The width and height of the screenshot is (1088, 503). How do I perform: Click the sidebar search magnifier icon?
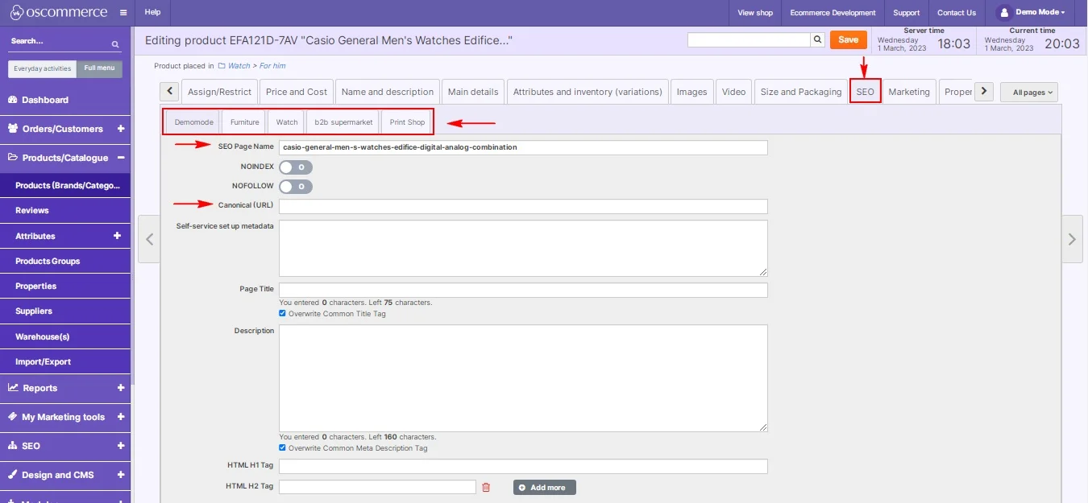[115, 44]
